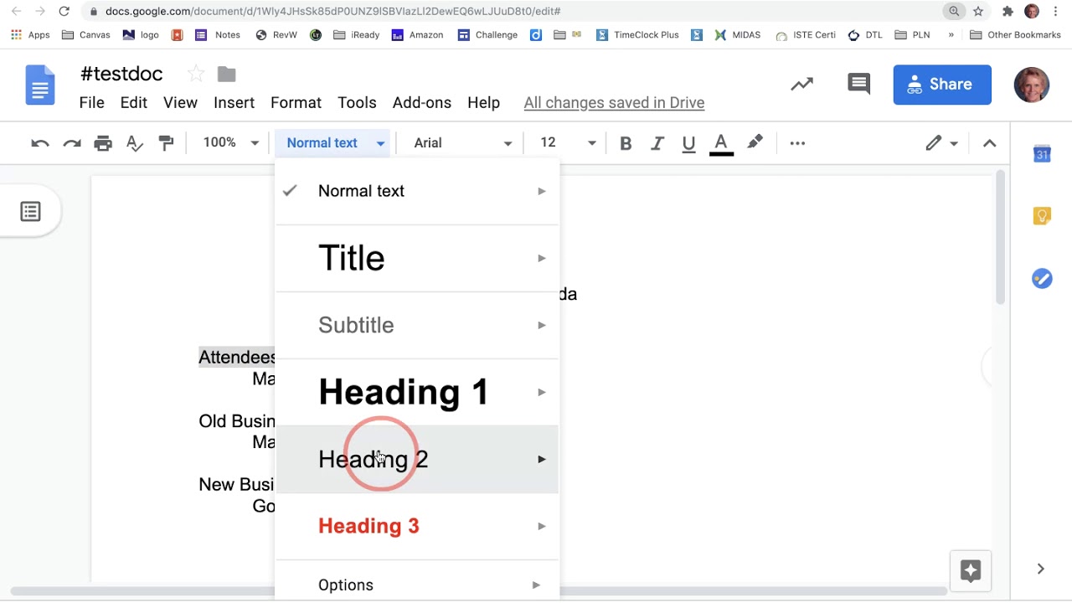Open the text color picker
The width and height of the screenshot is (1072, 603).
pos(721,143)
